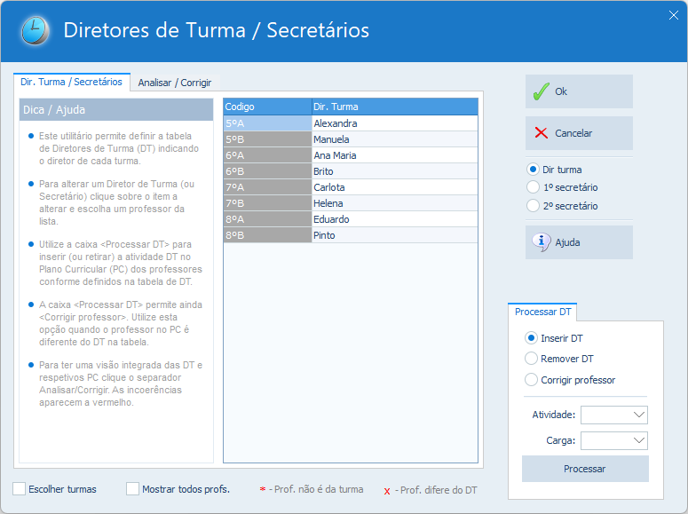Select teacher Carlota for class 7ºA

[x=394, y=187]
